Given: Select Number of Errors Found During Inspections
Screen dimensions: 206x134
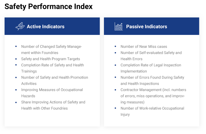Looking at the screenshot, I should 152,80.
